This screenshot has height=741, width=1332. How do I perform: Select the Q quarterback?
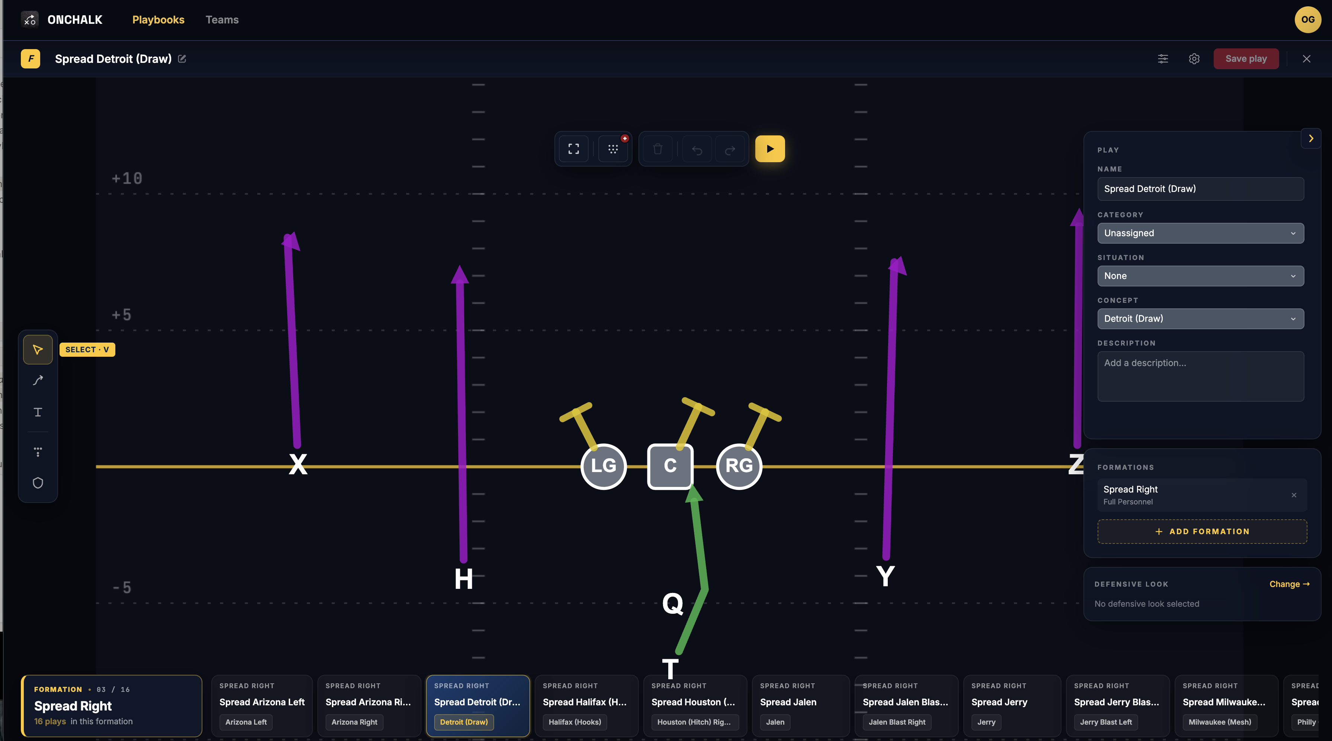click(x=673, y=603)
